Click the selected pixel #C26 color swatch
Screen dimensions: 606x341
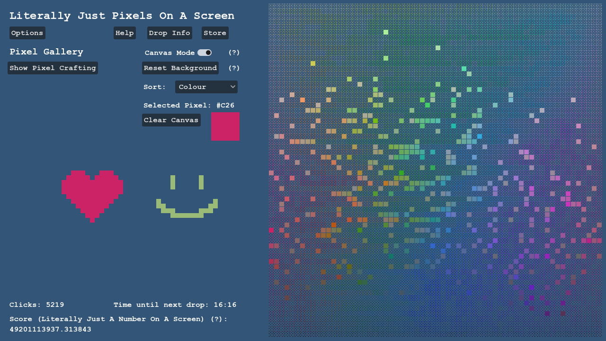pos(225,126)
